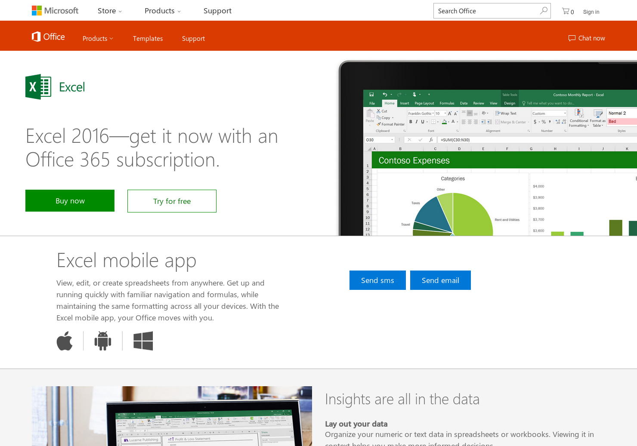The width and height of the screenshot is (637, 446).
Task: Select the Android platform icon
Action: (x=103, y=341)
